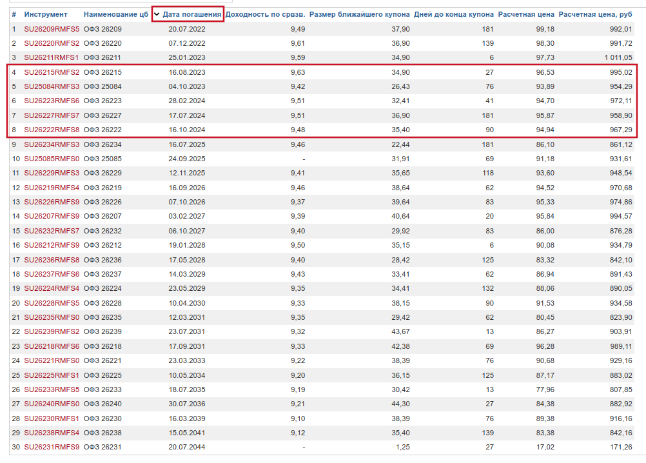Select yield value 9,61

click(298, 43)
